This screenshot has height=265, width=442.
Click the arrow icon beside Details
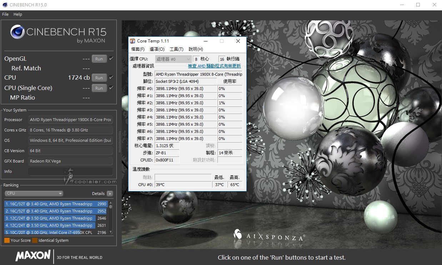pyautogui.click(x=110, y=194)
